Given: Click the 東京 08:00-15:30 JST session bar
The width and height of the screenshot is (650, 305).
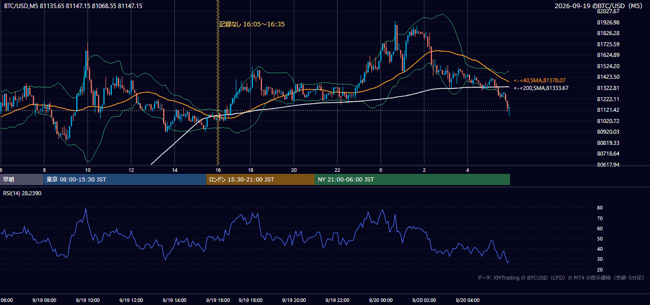Looking at the screenshot, I should tap(125, 179).
